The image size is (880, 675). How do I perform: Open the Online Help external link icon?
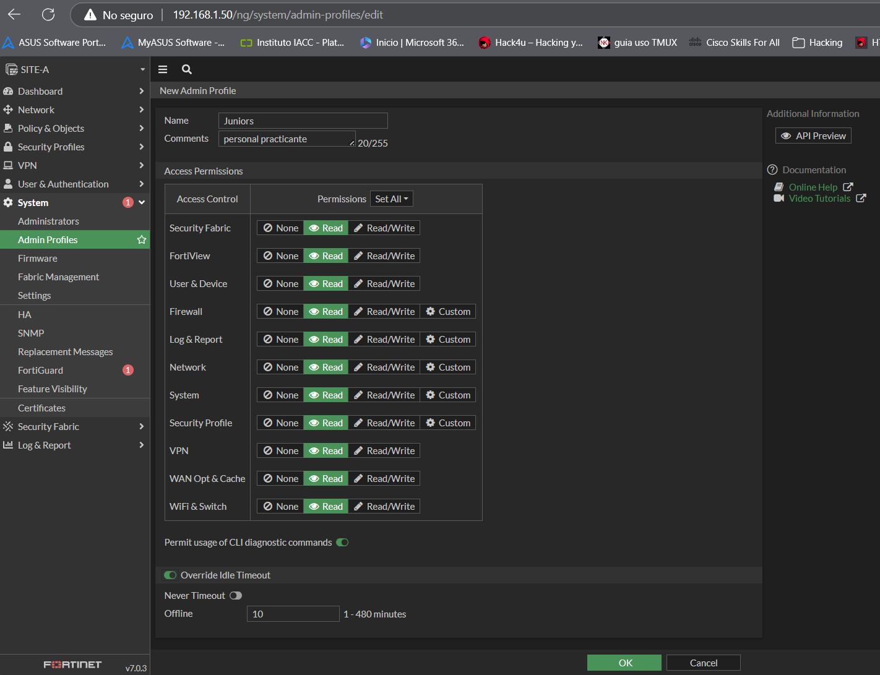(848, 187)
